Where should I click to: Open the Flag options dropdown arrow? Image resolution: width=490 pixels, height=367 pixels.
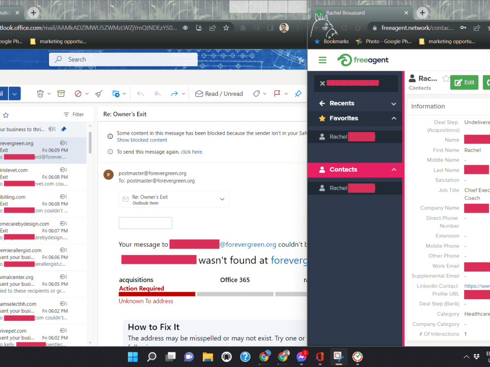click(286, 93)
